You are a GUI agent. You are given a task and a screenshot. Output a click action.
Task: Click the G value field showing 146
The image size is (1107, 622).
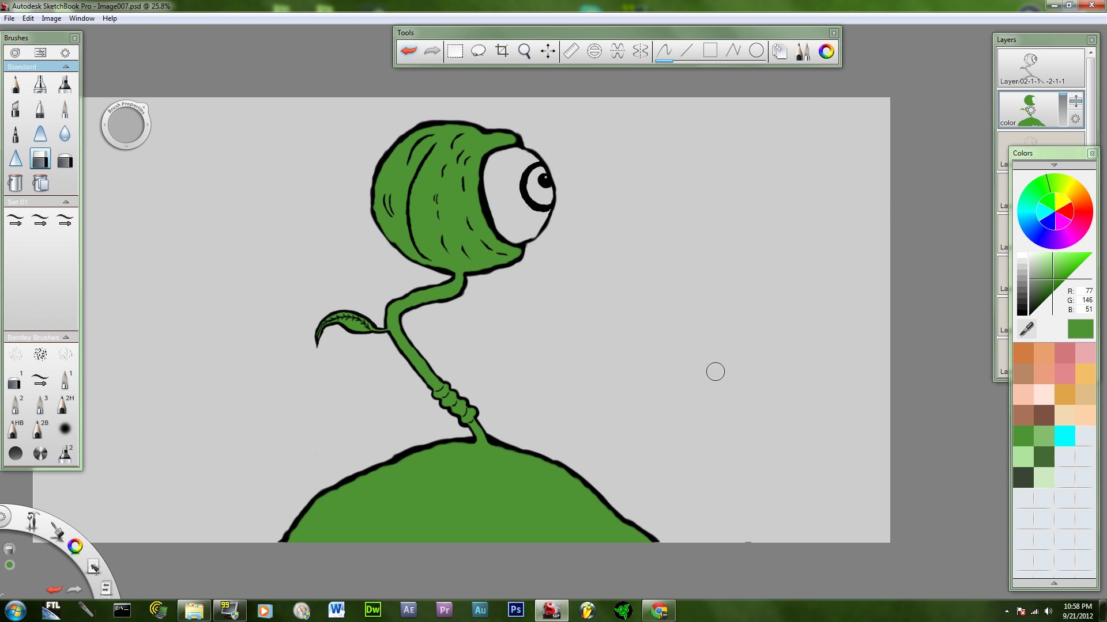click(1085, 300)
